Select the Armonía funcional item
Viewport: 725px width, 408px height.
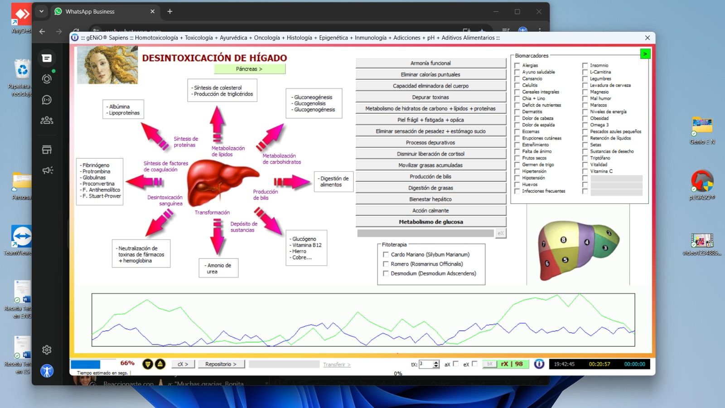(x=430, y=63)
